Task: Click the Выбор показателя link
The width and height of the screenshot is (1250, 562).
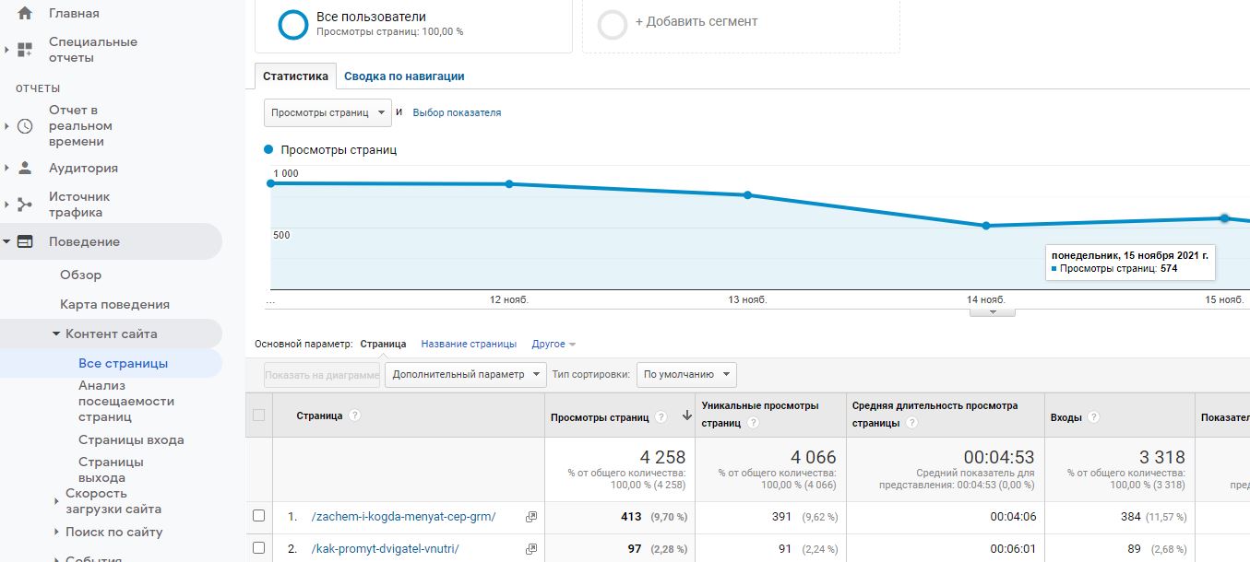Action: pos(457,112)
